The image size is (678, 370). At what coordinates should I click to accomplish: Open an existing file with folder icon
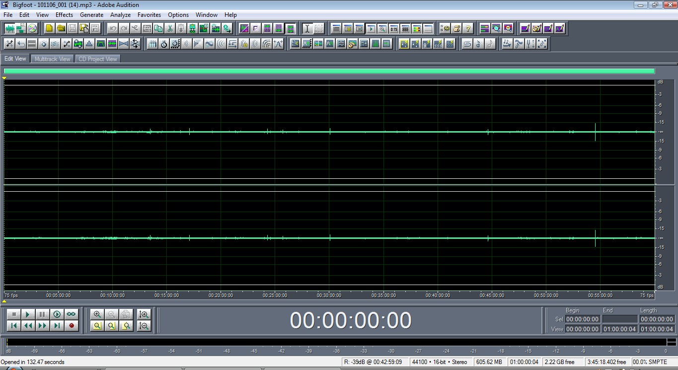(x=61, y=28)
